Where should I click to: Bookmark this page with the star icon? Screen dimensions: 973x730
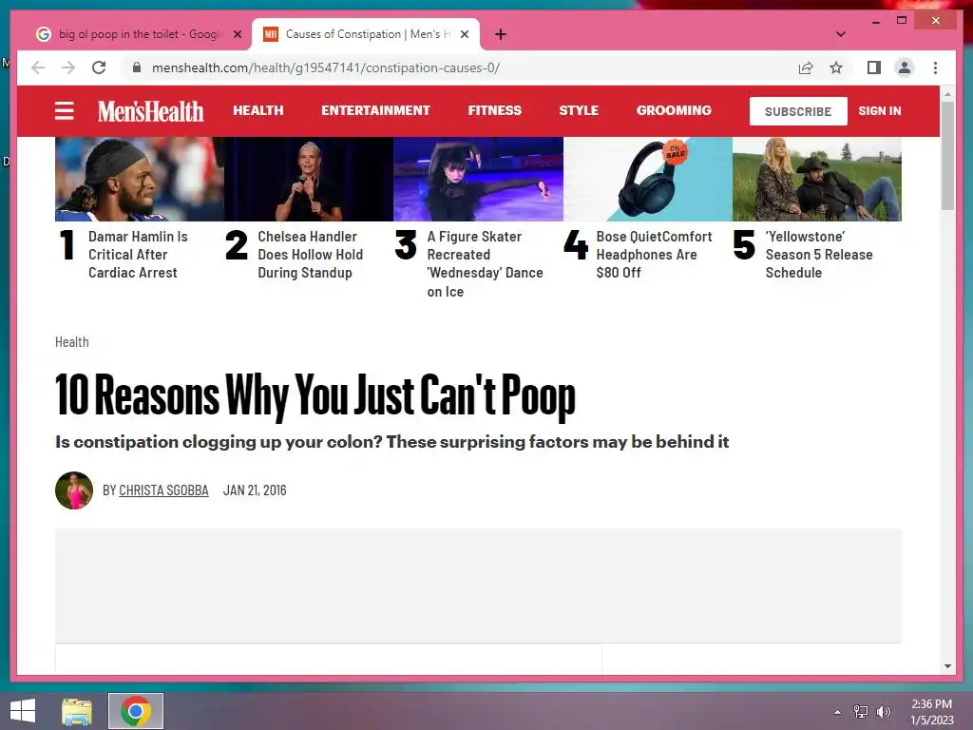click(836, 67)
